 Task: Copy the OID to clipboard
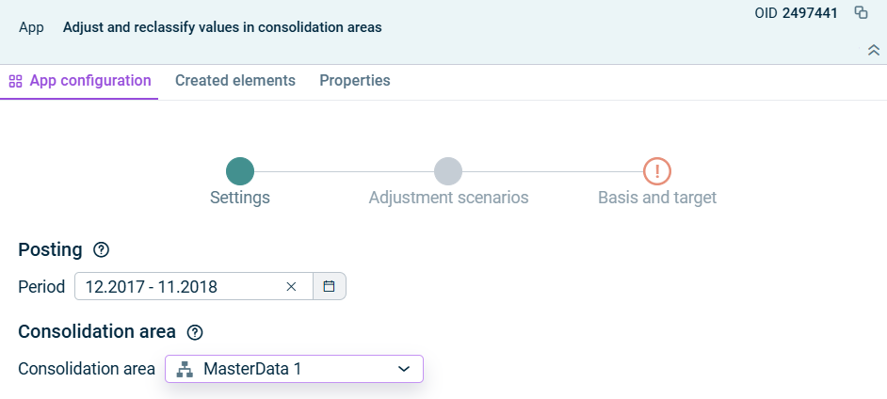click(x=861, y=13)
